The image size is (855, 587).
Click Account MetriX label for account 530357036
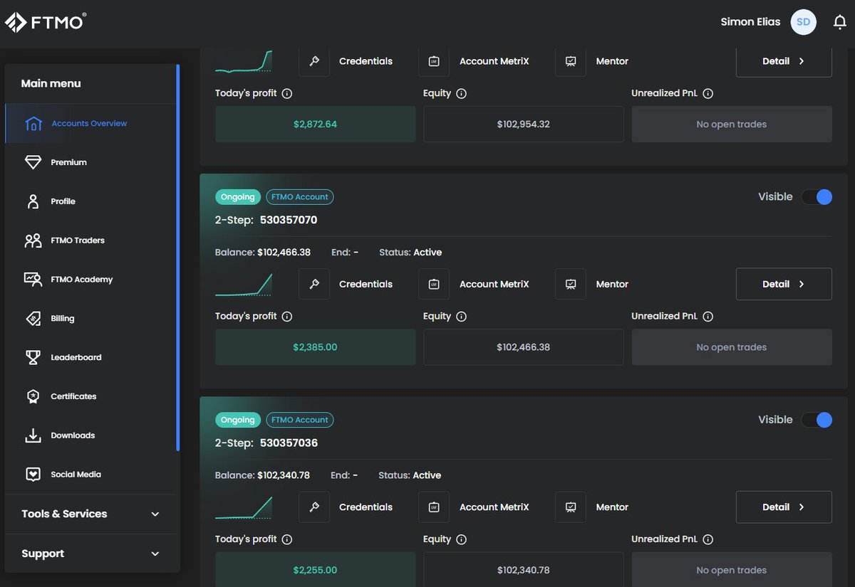494,507
